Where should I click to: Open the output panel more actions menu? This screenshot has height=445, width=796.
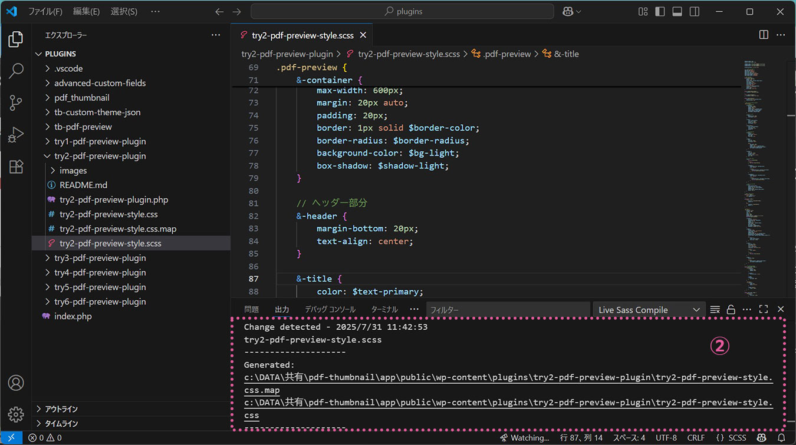(x=747, y=310)
